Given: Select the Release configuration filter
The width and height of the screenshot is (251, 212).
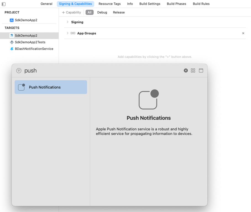Looking at the screenshot, I should pyautogui.click(x=119, y=12).
